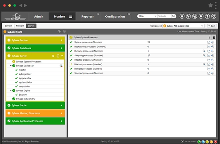Open the Configuration menu

click(x=115, y=17)
